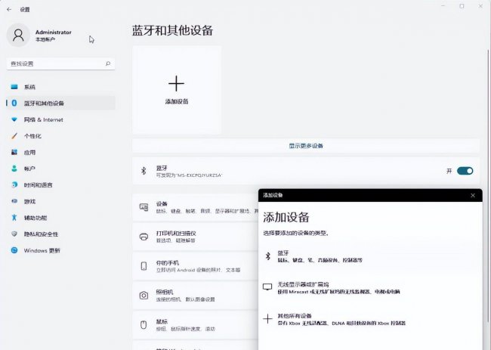Minimize the Settings window
The image size is (491, 350).
pos(443,6)
